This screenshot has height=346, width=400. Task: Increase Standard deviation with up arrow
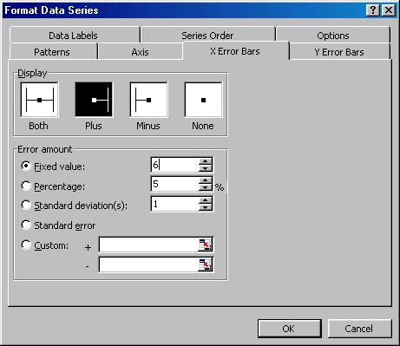click(206, 200)
